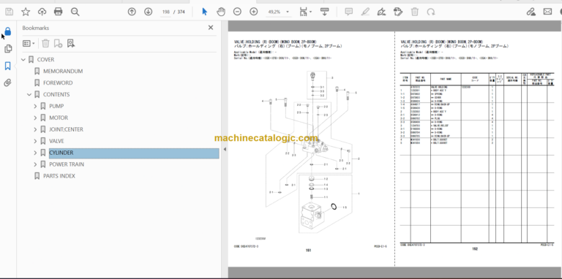Open attachments paperclip panel
This screenshot has height=279, width=562.
point(7,83)
